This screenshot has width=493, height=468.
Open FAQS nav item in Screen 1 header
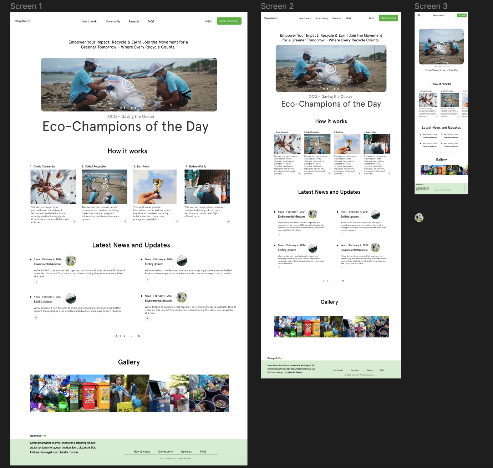tap(151, 21)
